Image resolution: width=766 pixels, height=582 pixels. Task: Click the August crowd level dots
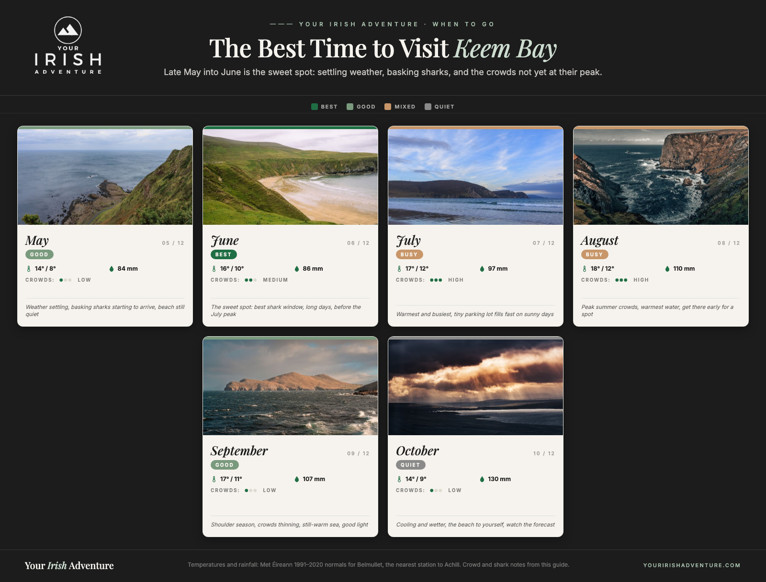[621, 280]
